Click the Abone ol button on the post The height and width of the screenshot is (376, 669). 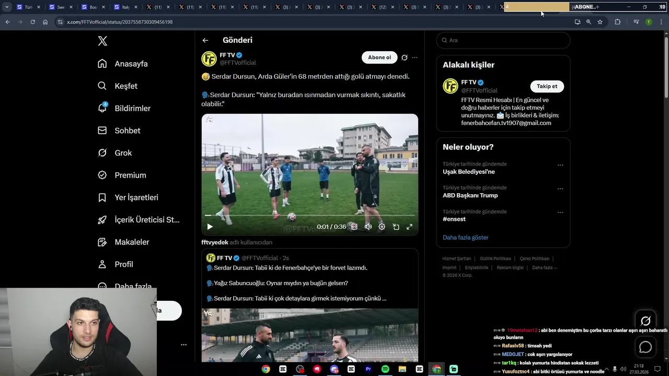(x=379, y=57)
